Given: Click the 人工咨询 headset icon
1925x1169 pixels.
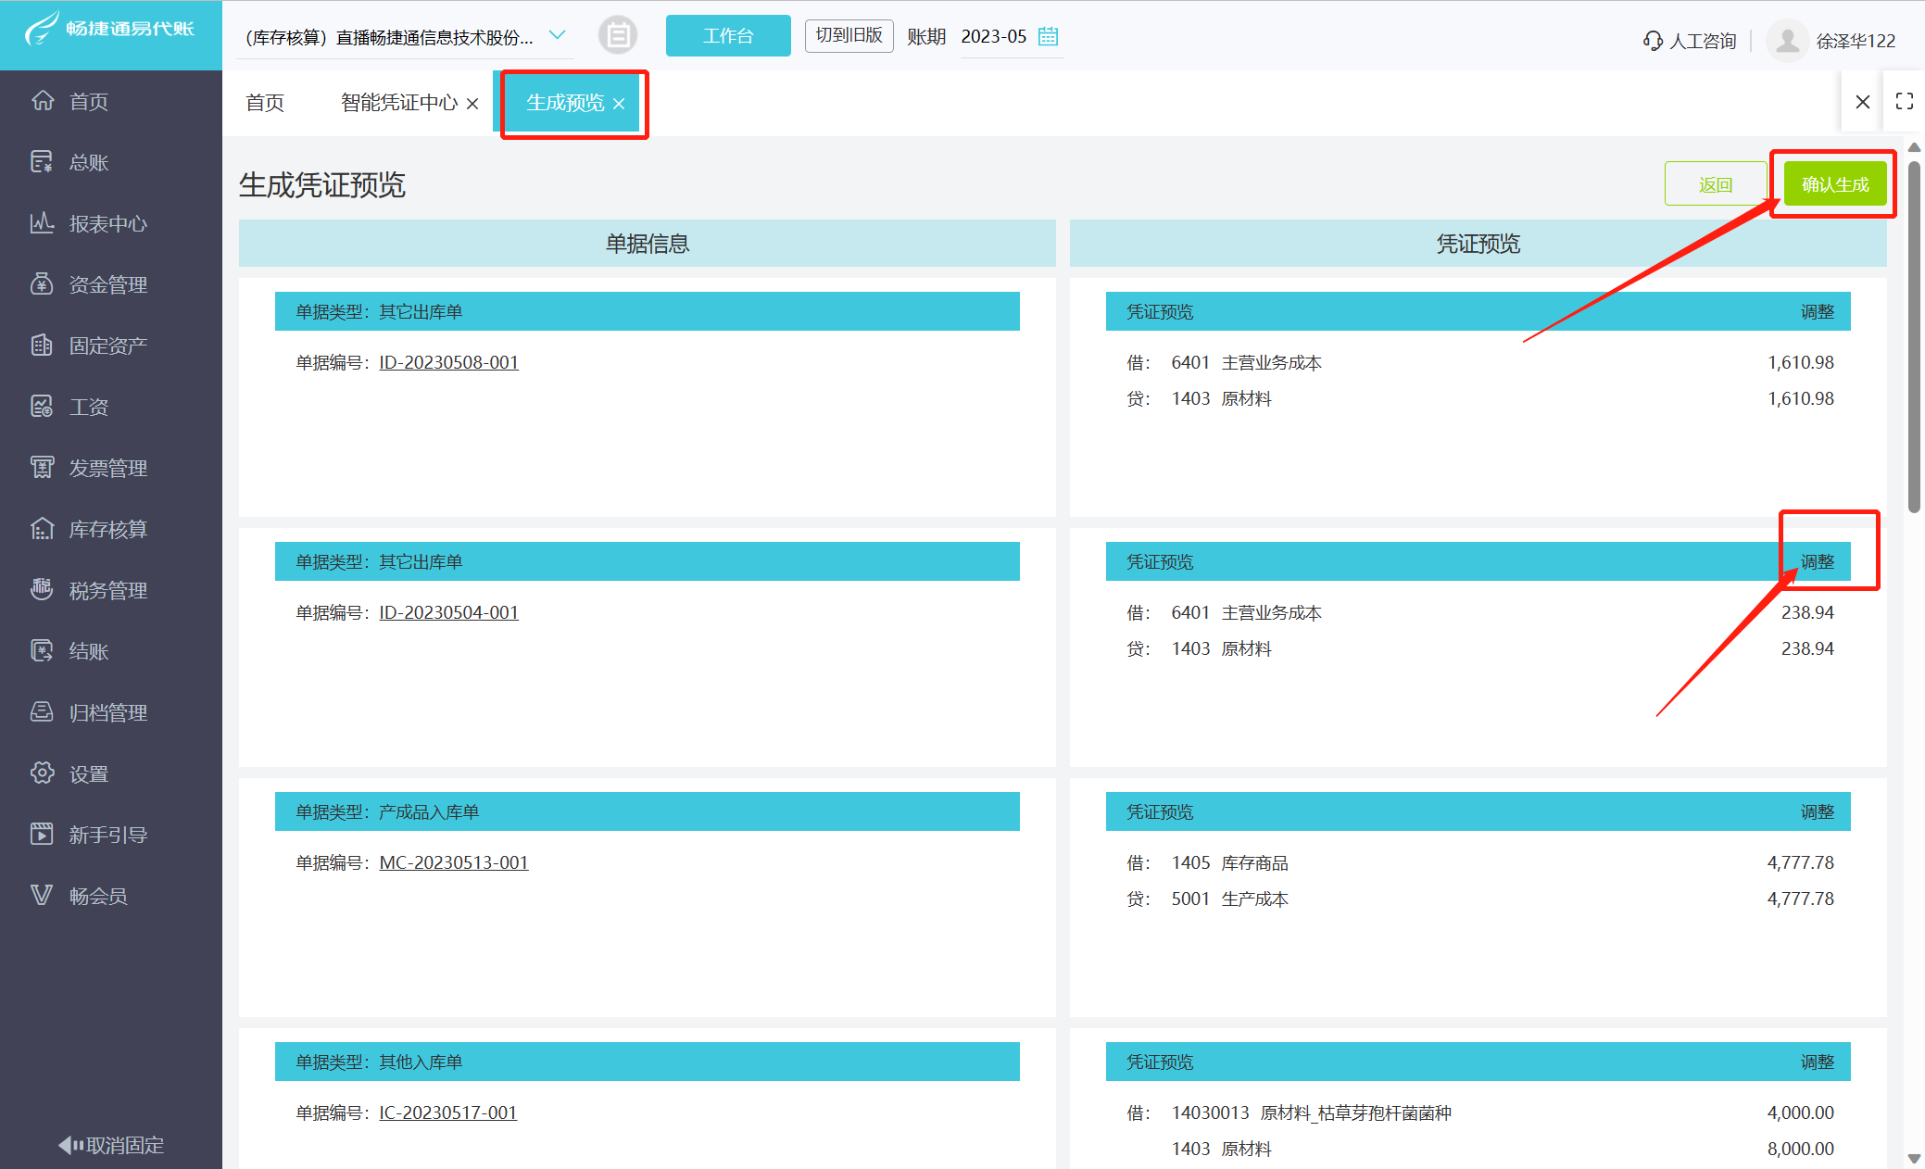Looking at the screenshot, I should [1653, 41].
